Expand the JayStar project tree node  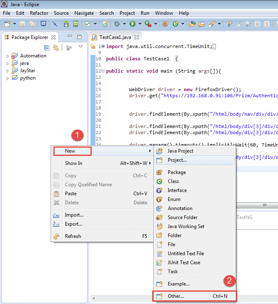(x=7, y=71)
